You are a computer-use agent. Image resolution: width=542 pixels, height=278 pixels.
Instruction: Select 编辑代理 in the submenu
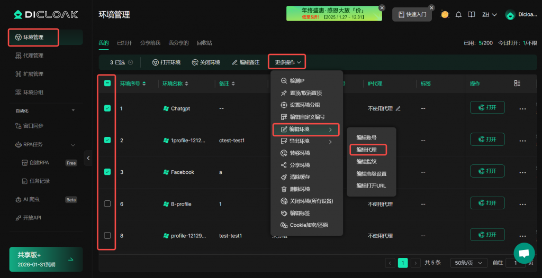tap(367, 150)
